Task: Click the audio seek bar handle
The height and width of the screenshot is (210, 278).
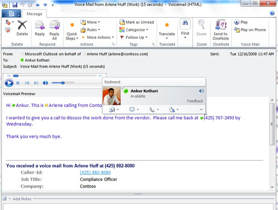Action: coord(16,76)
